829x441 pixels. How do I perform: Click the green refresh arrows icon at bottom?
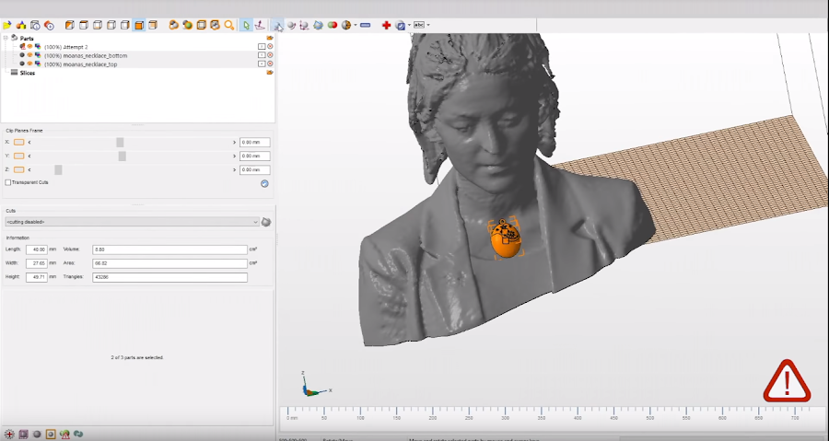(78, 435)
